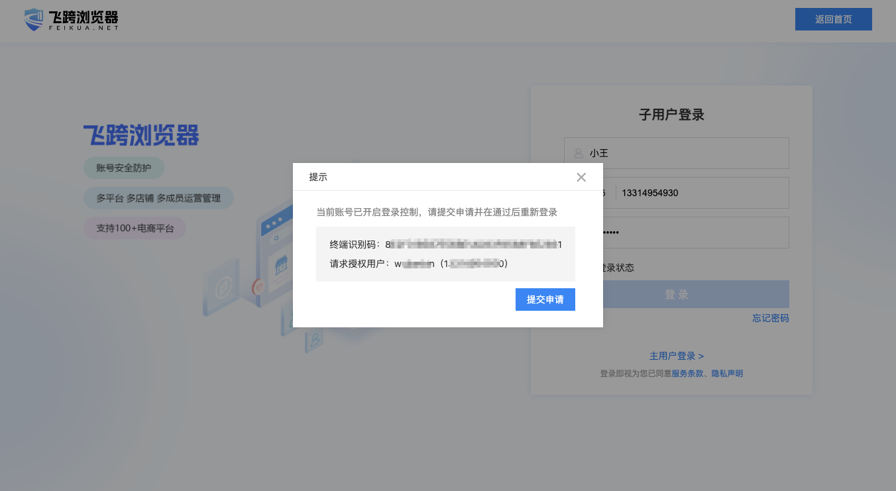This screenshot has height=491, width=896.
Task: Click the user icon in the username field
Action: pyautogui.click(x=578, y=153)
